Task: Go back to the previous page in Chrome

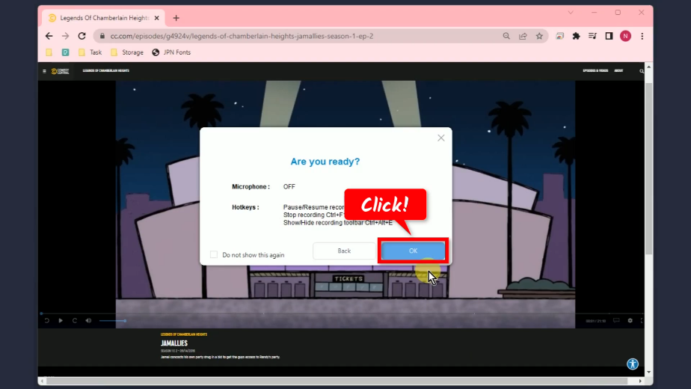Action: point(49,36)
